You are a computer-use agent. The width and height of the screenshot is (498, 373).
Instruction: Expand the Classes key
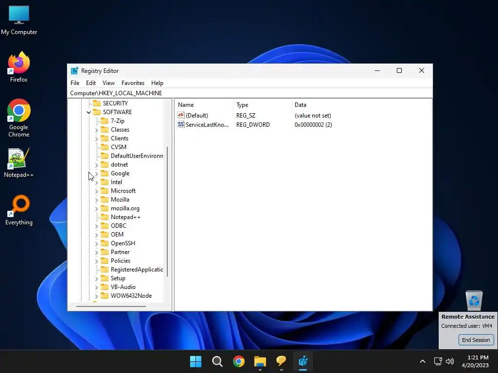point(97,130)
